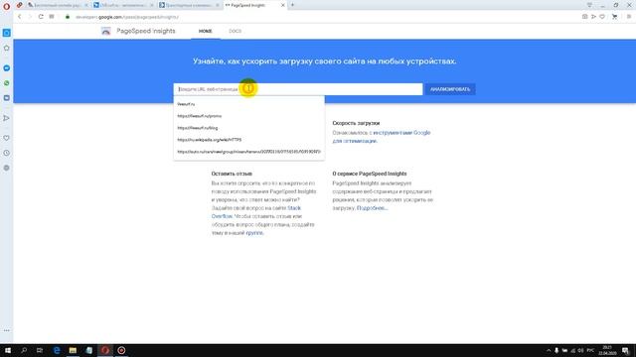Switch to the third browser tab
The width and height of the screenshot is (636, 357).
pos(189,5)
